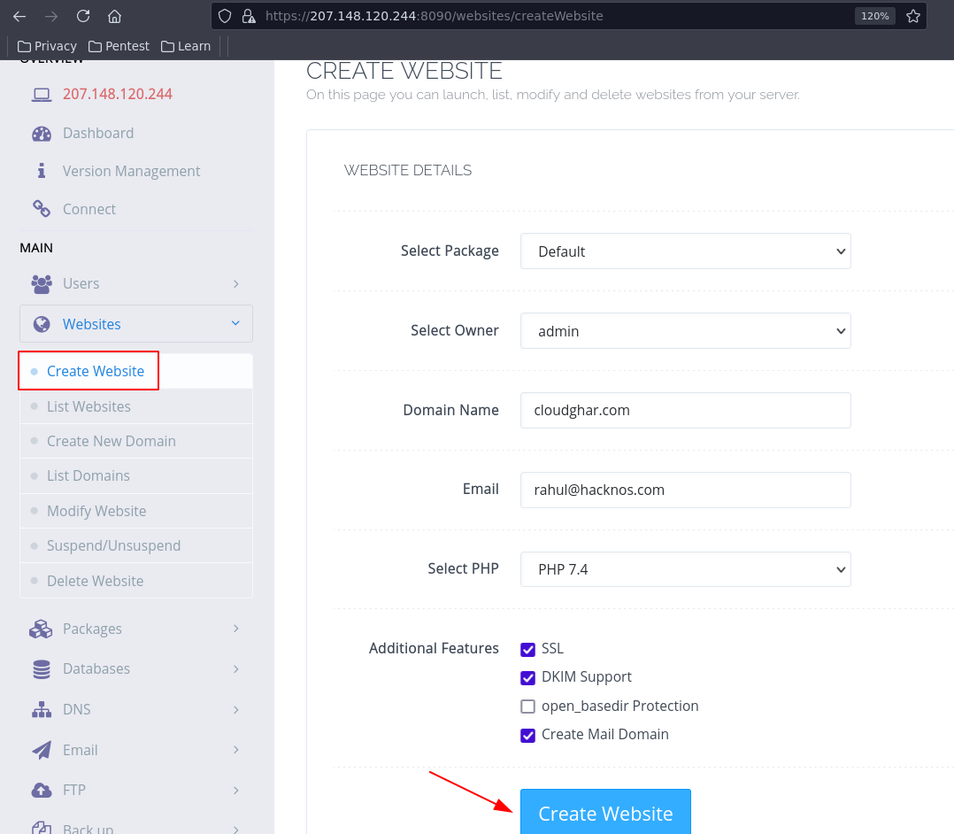
Task: Expand the Users menu chevron
Action: pos(236,283)
